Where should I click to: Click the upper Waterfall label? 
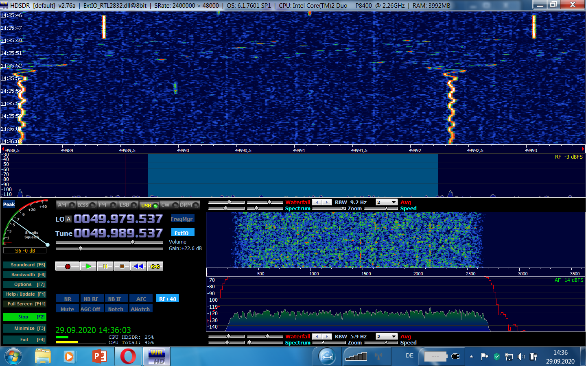[297, 202]
